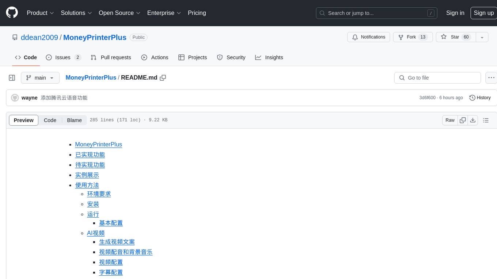This screenshot has width=497, height=279.
Task: Toggle the file tree side panel
Action: click(12, 78)
